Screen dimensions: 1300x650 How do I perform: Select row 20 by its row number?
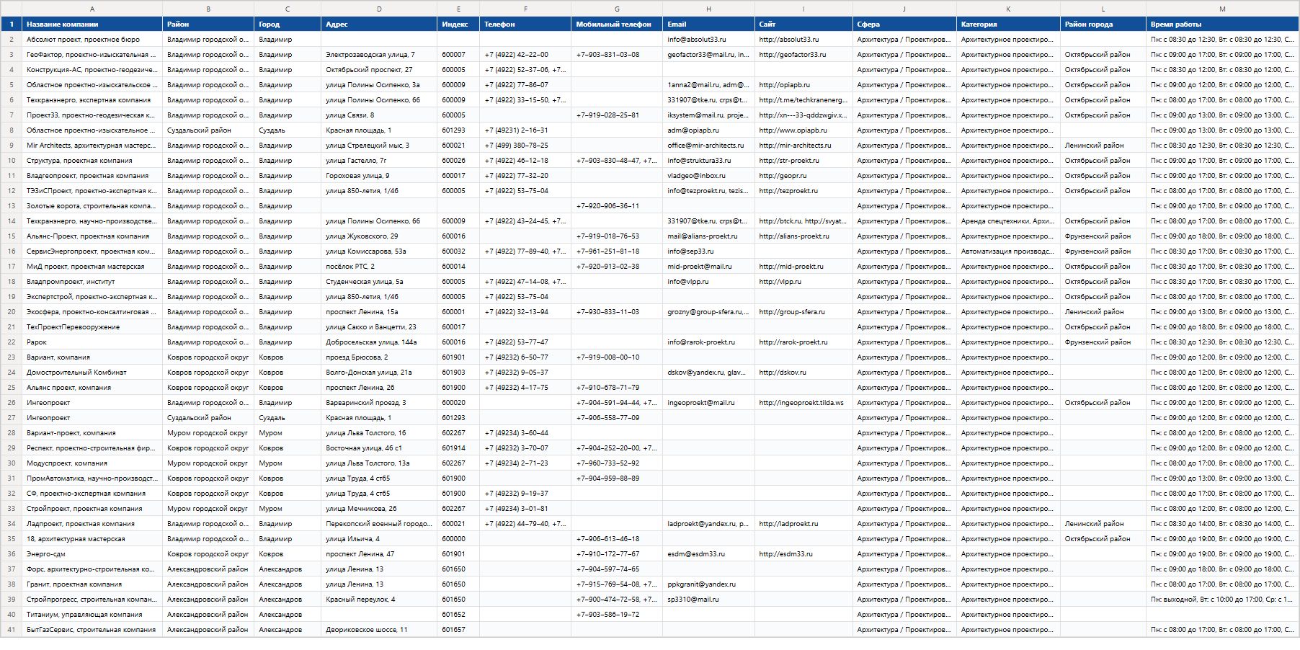[x=11, y=312]
